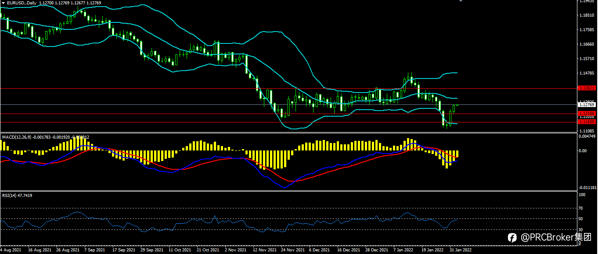Image resolution: width=598 pixels, height=254 pixels.
Task: Click the 2 Nov 2021 date label
Action: tap(236, 250)
